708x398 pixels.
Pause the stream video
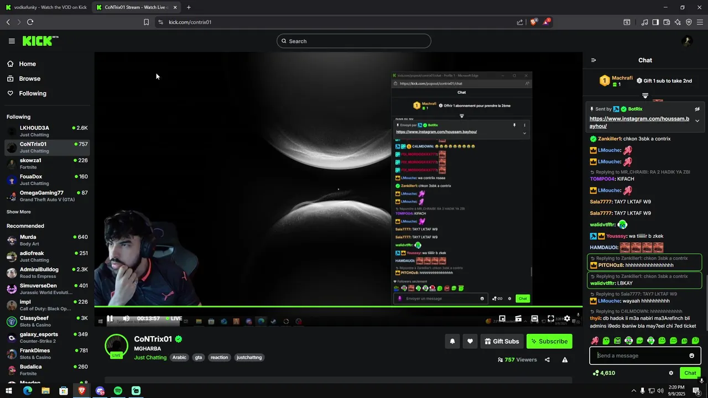[110, 318]
